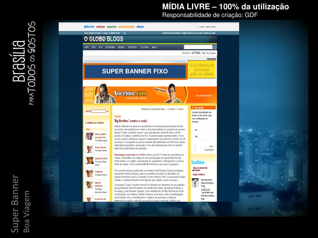Open SIGA O BLOG DO ANCELMO link

coord(200,169)
